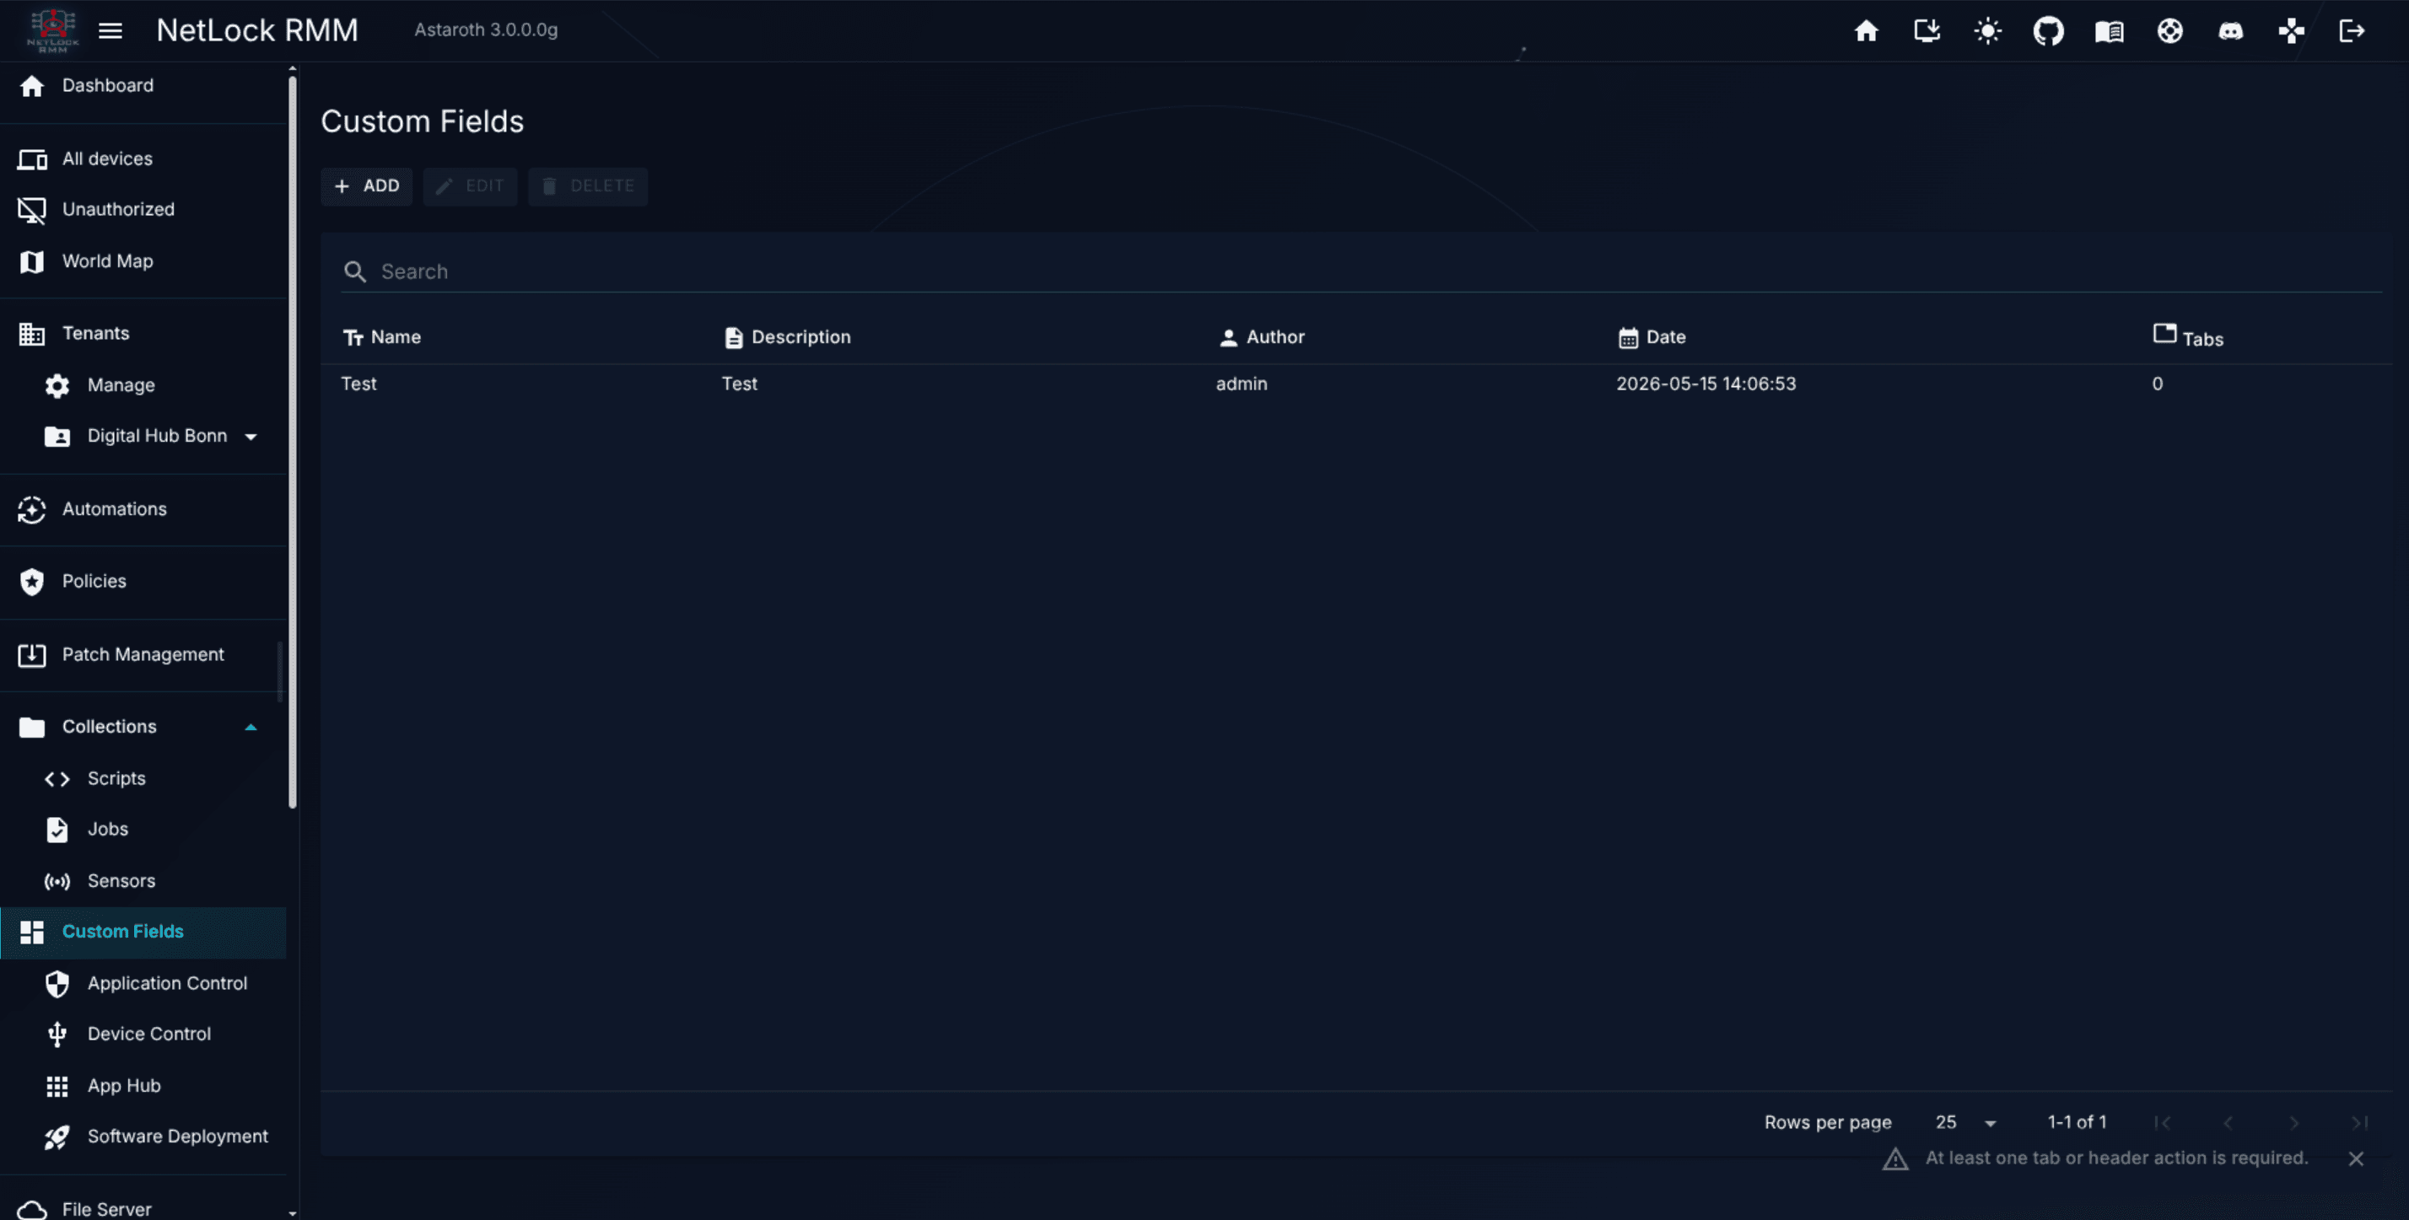Open Jobs under Collections
2409x1220 pixels.
point(143,830)
